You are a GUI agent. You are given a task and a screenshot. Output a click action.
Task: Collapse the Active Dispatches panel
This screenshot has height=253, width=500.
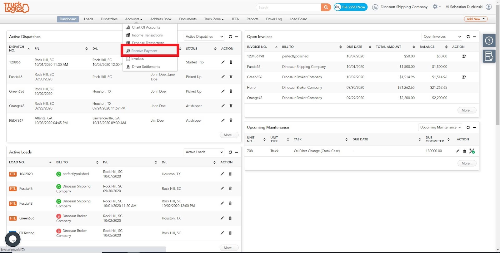click(x=237, y=37)
